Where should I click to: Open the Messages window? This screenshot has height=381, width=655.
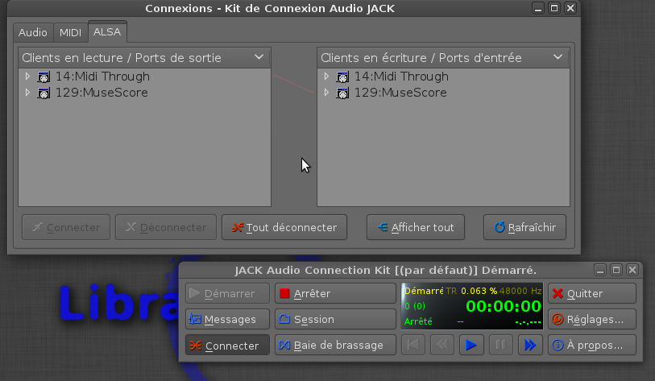click(228, 319)
